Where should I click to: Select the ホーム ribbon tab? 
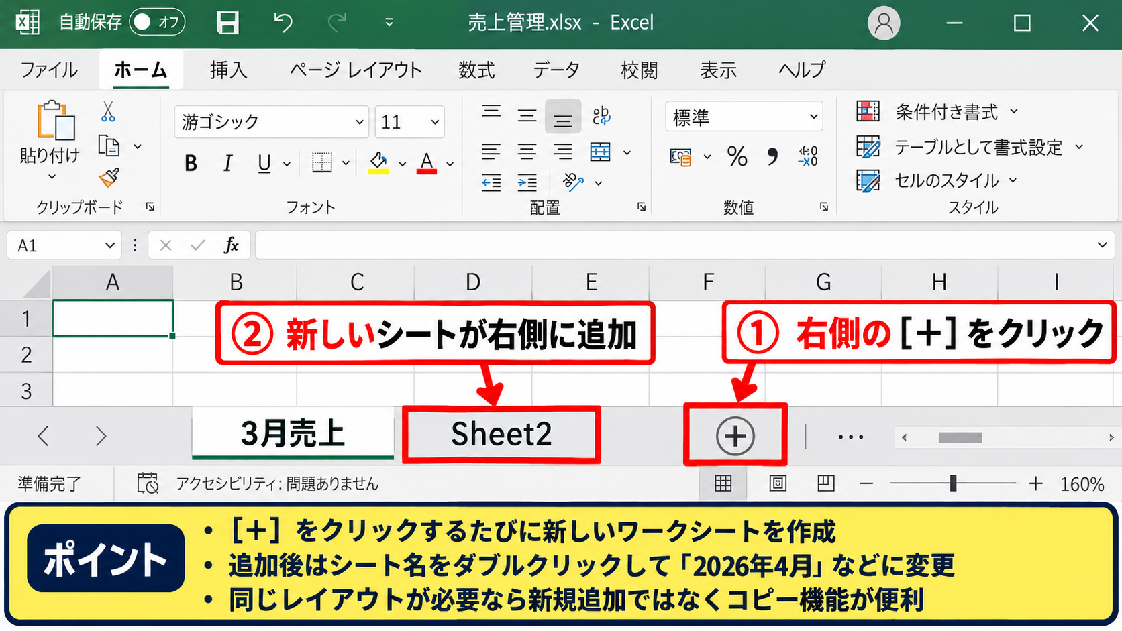[141, 70]
